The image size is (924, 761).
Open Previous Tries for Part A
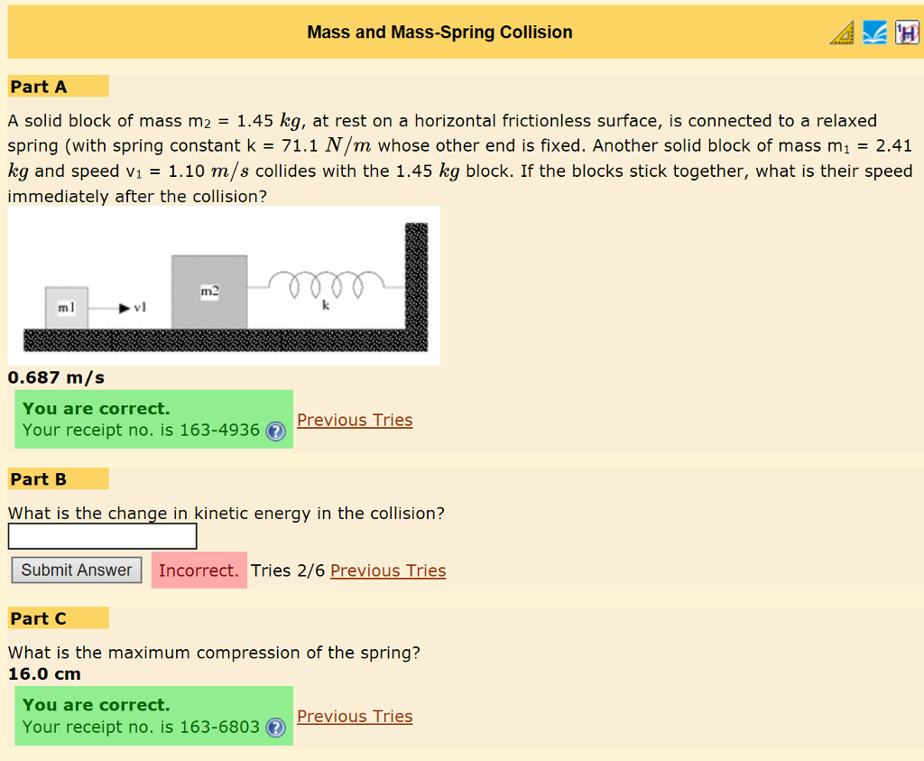(355, 420)
